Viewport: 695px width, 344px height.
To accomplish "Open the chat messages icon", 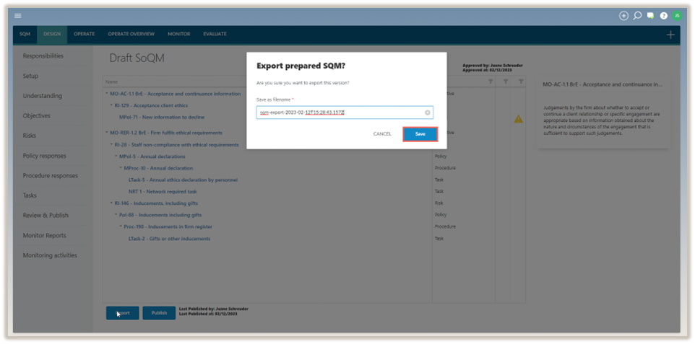I will [x=650, y=15].
